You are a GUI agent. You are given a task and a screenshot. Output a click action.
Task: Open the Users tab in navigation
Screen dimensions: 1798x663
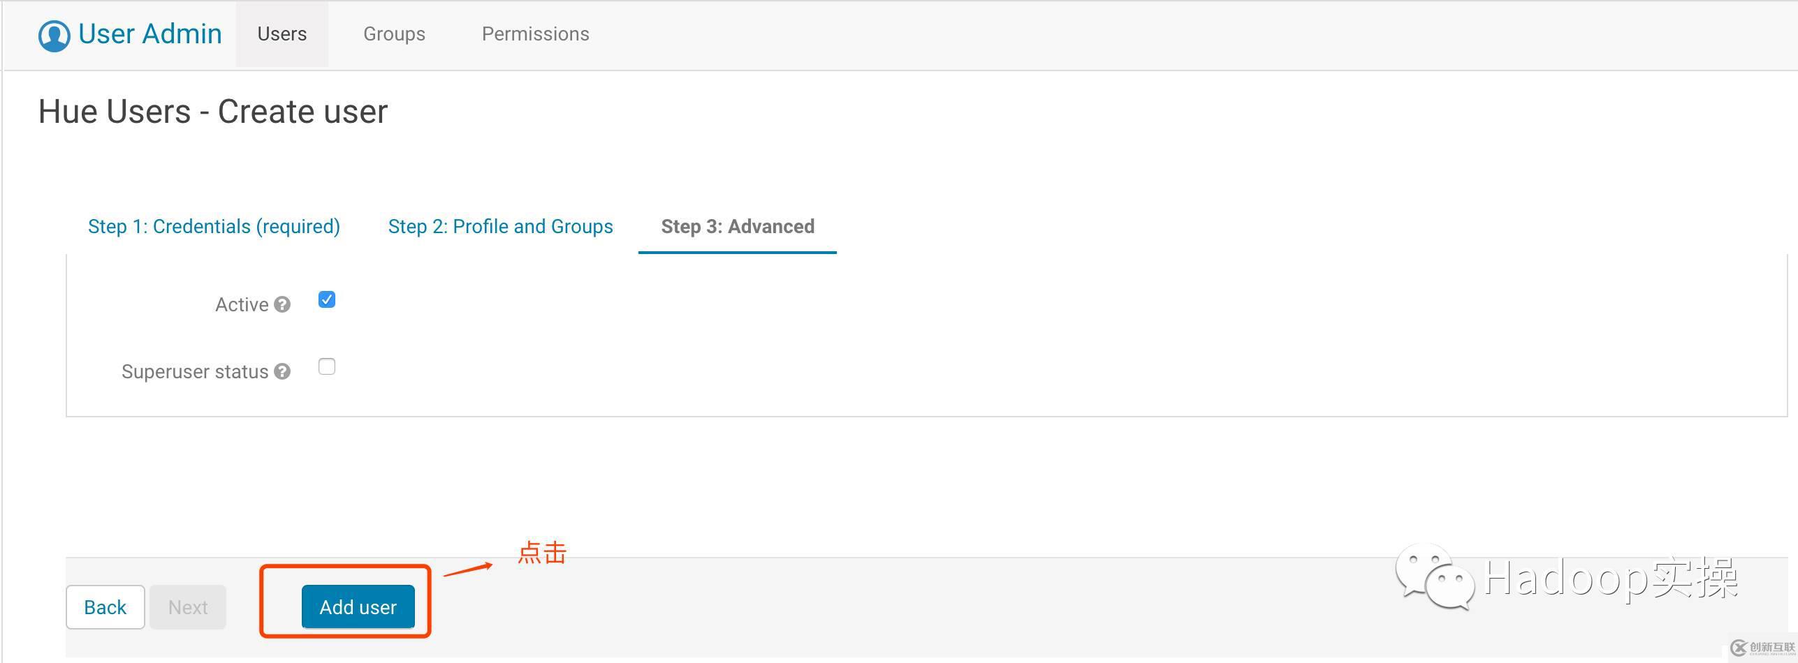point(282,34)
